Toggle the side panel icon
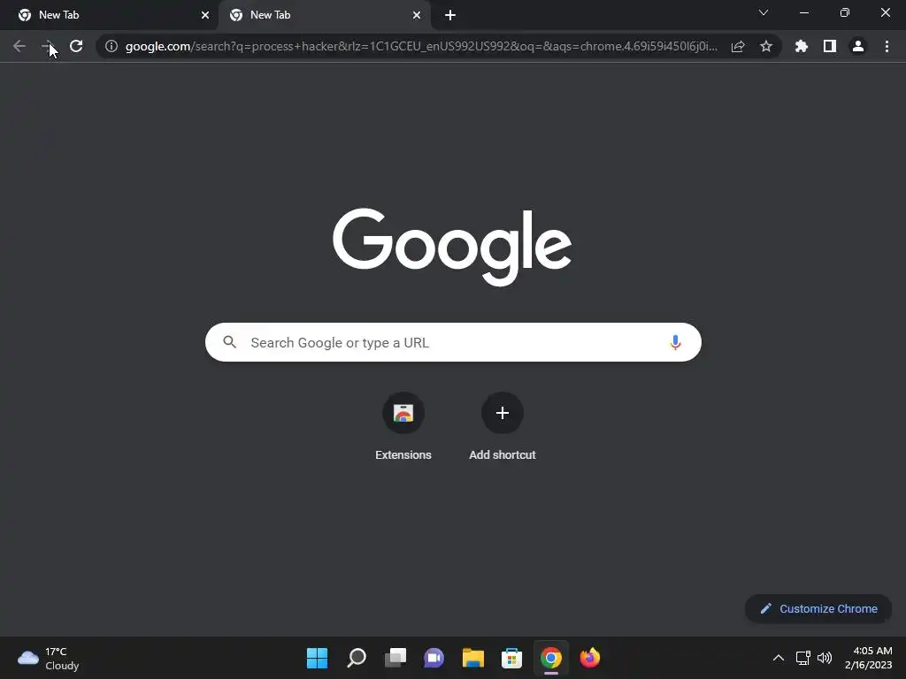The height and width of the screenshot is (679, 906). pos(830,46)
